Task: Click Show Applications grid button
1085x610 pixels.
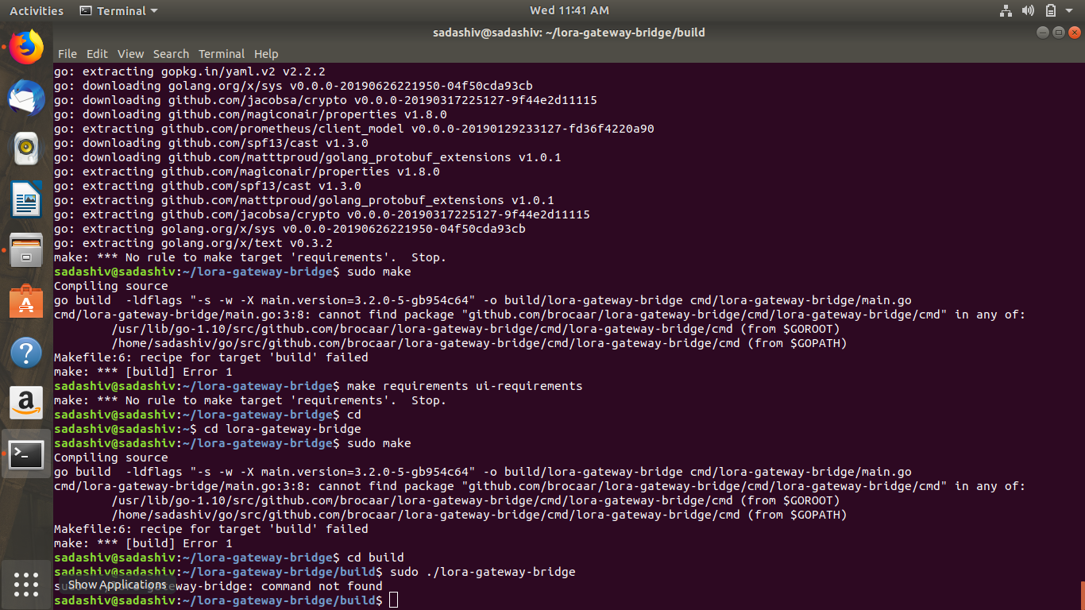Action: point(26,585)
